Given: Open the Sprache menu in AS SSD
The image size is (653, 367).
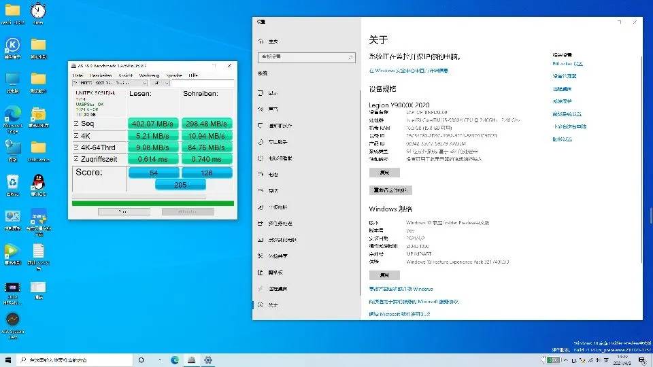Looking at the screenshot, I should tap(174, 75).
